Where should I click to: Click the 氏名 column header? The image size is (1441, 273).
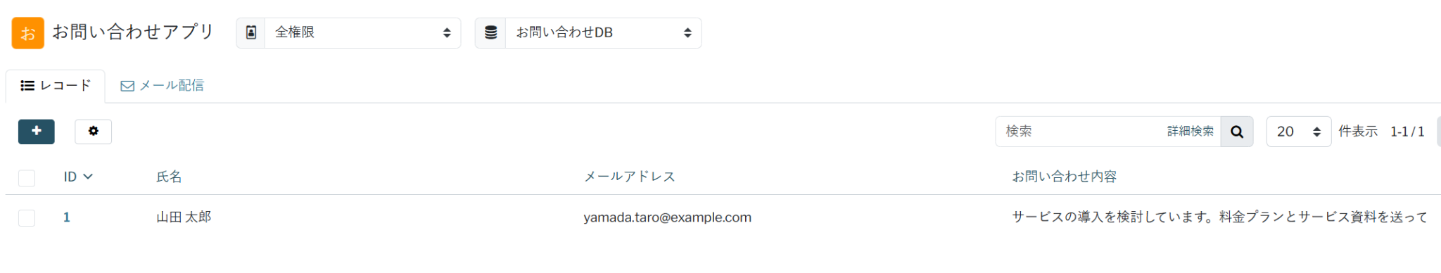point(169,177)
